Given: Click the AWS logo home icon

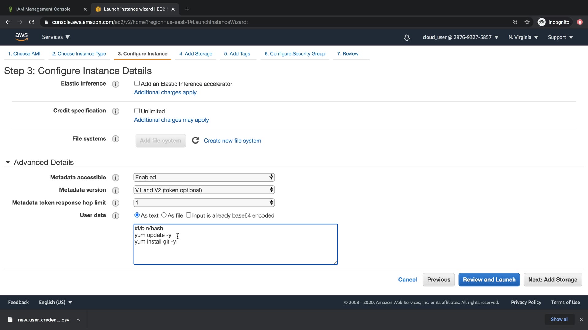Looking at the screenshot, I should click(x=21, y=37).
